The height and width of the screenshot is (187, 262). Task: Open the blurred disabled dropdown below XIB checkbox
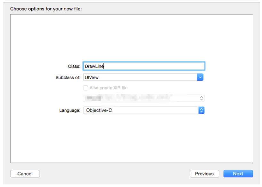(x=143, y=98)
